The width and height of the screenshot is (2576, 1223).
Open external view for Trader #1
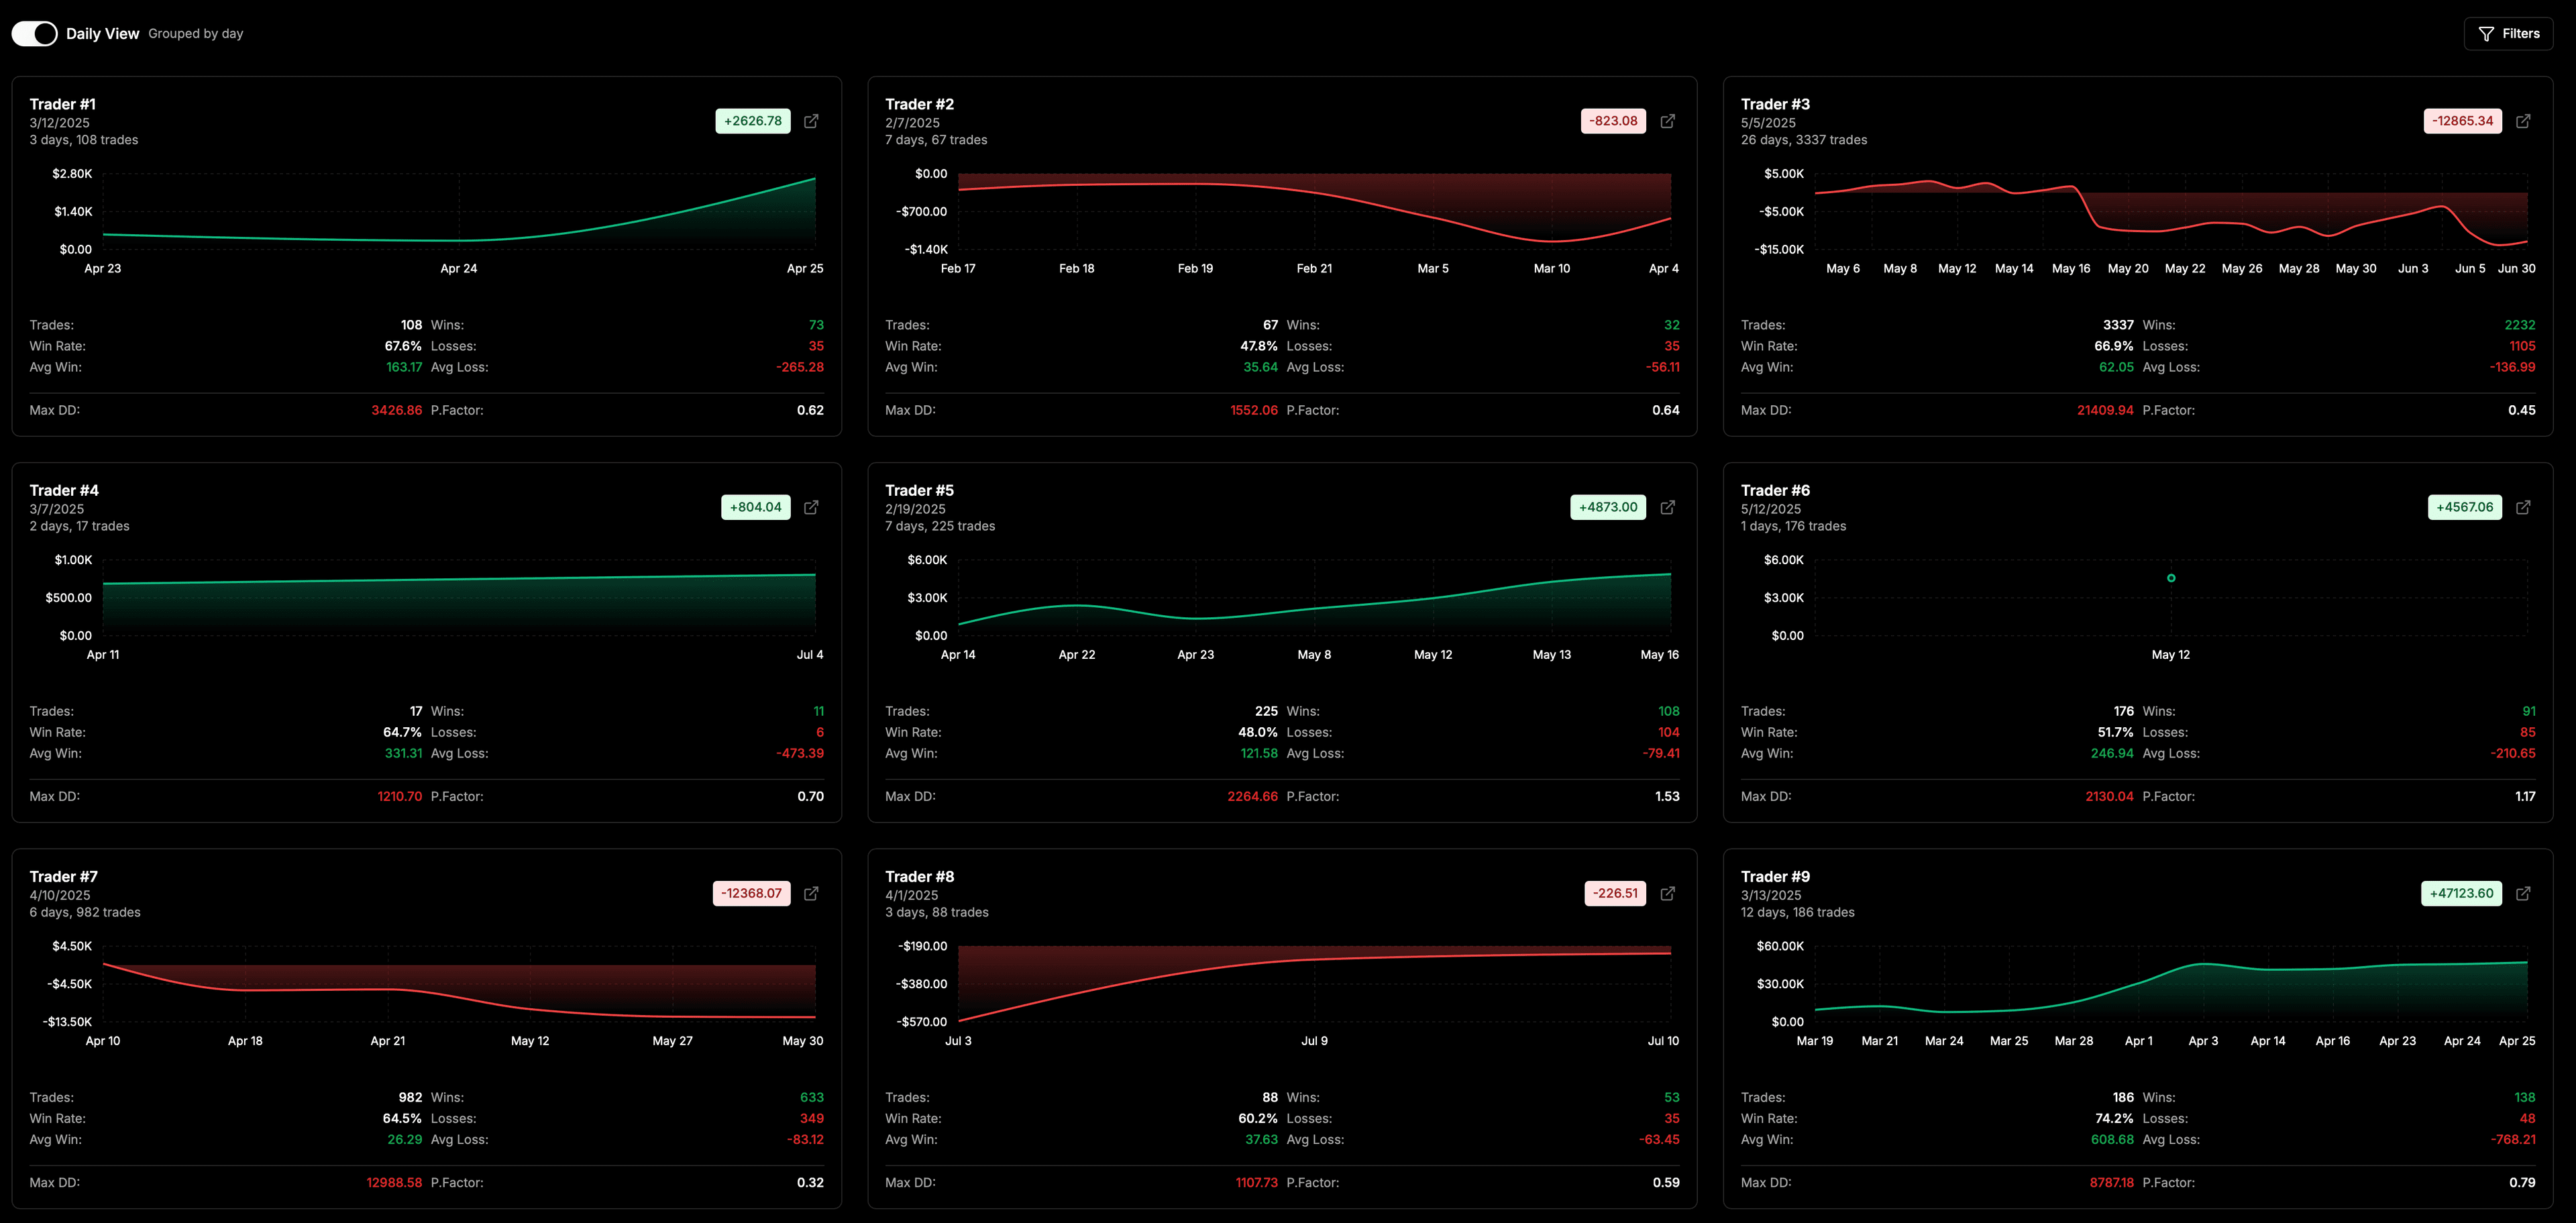coord(811,120)
